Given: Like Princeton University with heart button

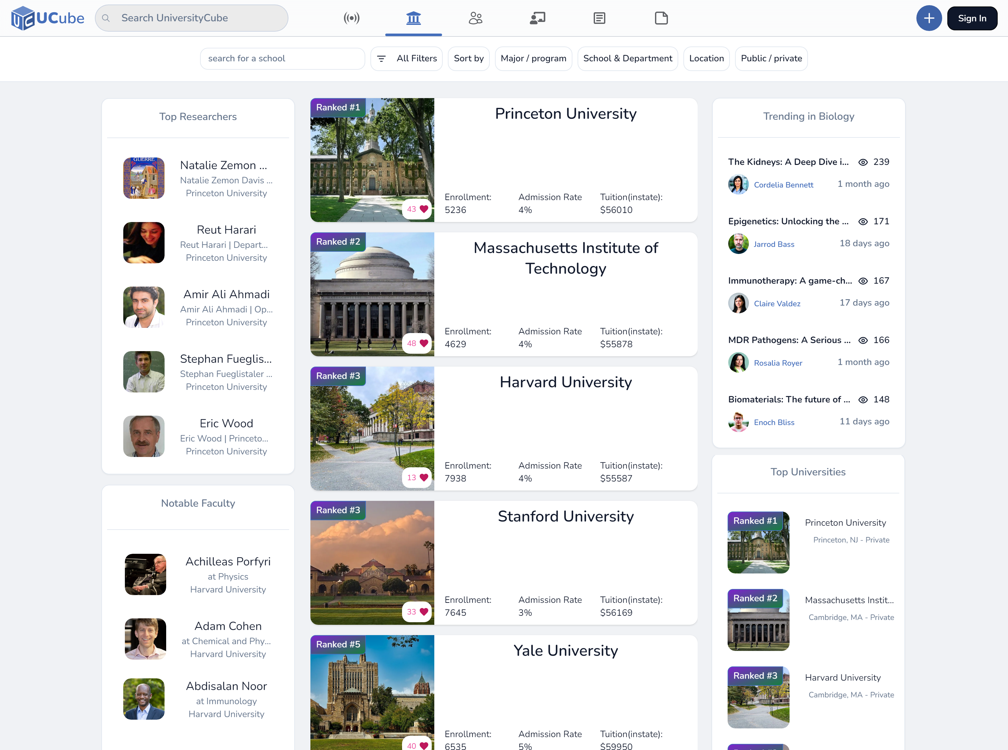Looking at the screenshot, I should (423, 209).
